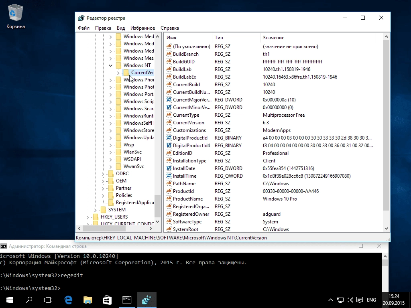Click the RegisteredApplica folder icon
The width and height of the screenshot is (411, 308).
(111, 203)
